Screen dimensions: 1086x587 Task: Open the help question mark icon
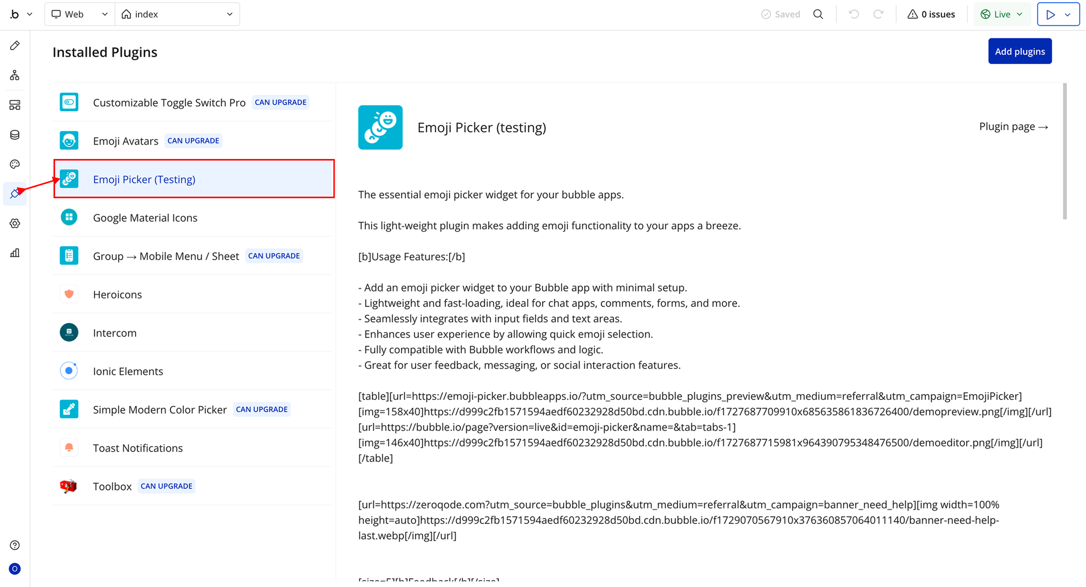coord(15,545)
